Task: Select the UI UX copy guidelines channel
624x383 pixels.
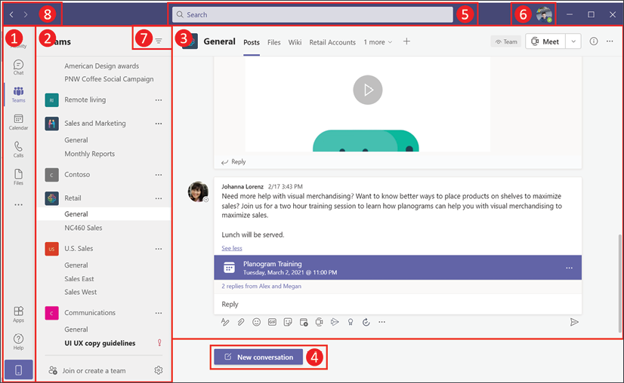Action: click(x=100, y=343)
